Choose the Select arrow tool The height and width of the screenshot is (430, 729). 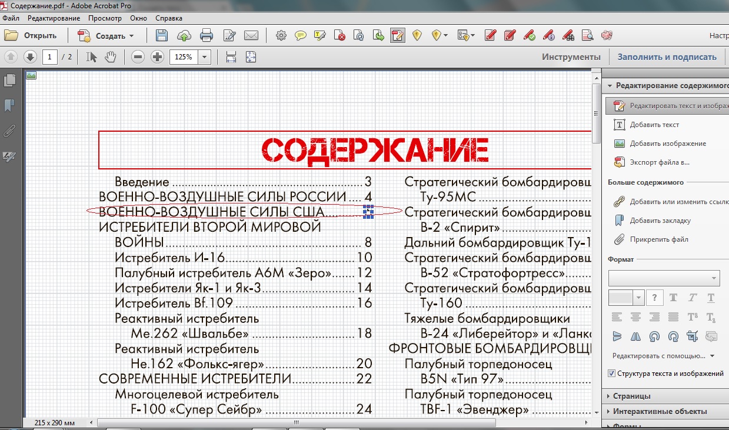click(91, 57)
